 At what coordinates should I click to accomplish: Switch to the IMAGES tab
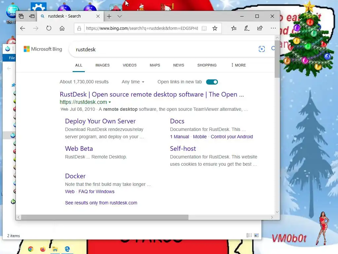(x=102, y=65)
